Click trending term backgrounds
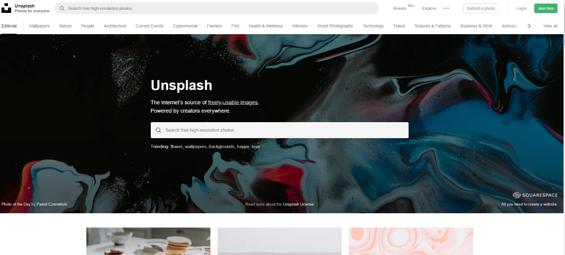Screen dimensions: 565x255 [222, 147]
